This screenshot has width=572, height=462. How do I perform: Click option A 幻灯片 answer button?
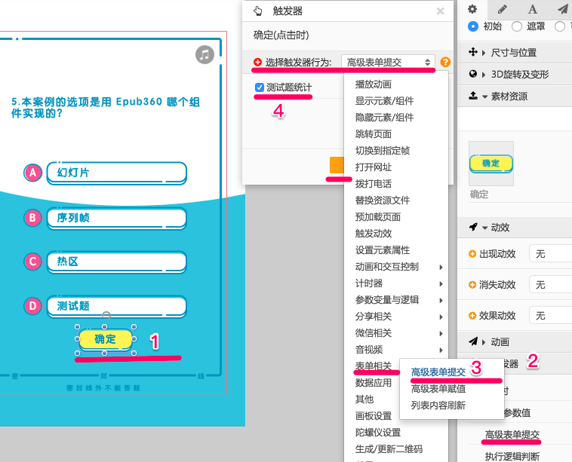(115, 173)
